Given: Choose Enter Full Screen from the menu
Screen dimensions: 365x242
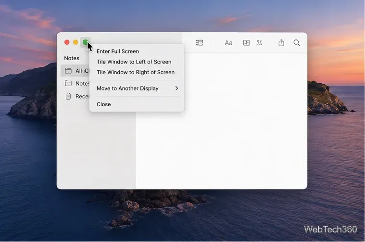Looking at the screenshot, I should [x=137, y=51].
